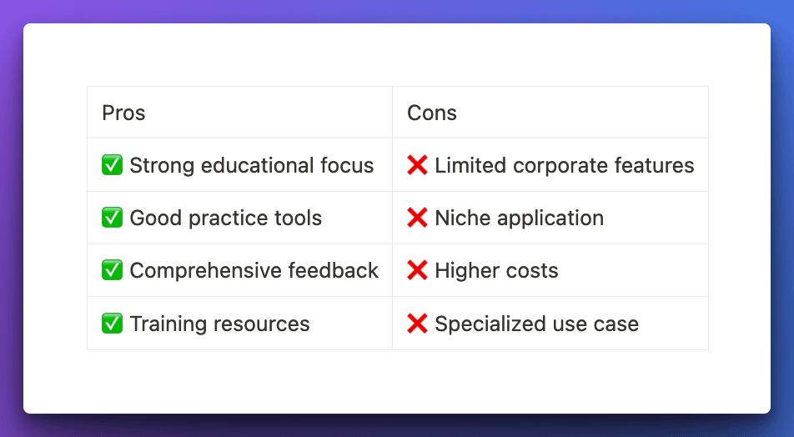Viewport: 794px width, 437px height.
Task: Click the "Comprehensive feedback" text
Action: coord(254,271)
